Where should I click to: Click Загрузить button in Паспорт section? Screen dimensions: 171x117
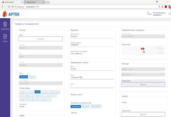tap(143, 84)
